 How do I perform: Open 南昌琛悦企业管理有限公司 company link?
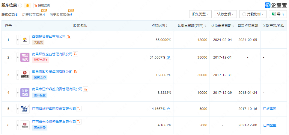pos(52,54)
